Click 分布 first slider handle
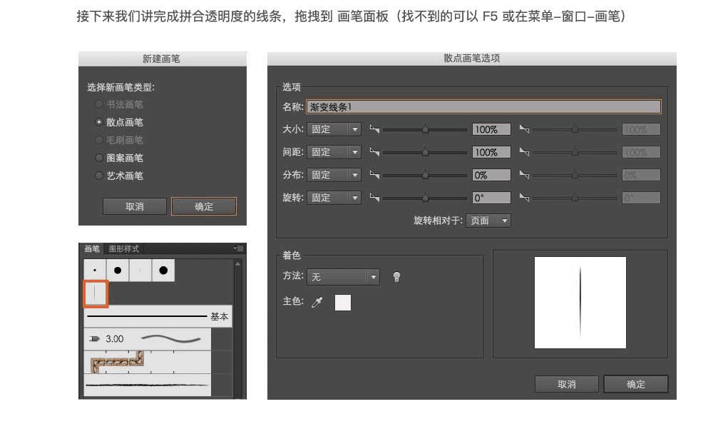 pyautogui.click(x=425, y=175)
